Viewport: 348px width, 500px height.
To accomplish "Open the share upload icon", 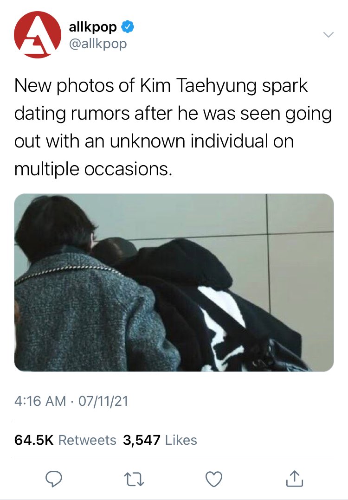I will (x=294, y=478).
